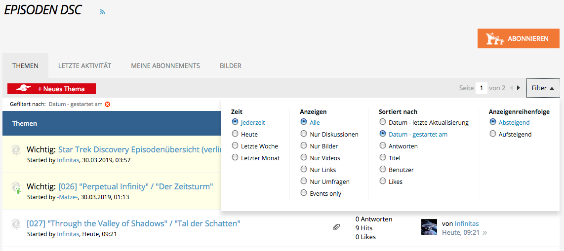
Task: Start a new topic with "+ Neues Thema"
Action: pos(51,89)
